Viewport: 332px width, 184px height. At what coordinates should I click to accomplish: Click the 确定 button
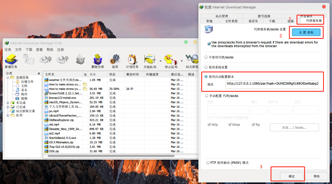point(292,176)
